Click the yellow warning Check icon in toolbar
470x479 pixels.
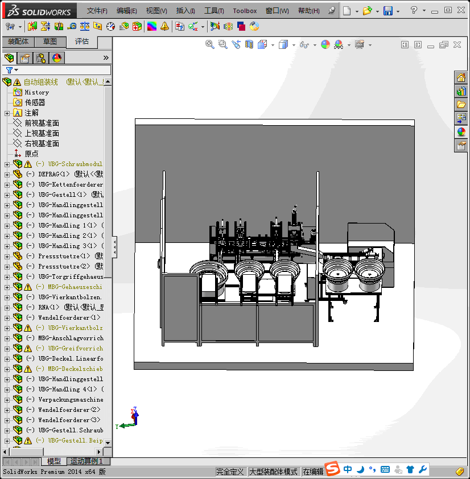click(x=164, y=27)
